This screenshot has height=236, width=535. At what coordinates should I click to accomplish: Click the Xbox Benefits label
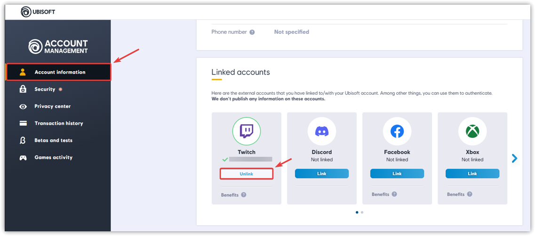click(x=456, y=195)
